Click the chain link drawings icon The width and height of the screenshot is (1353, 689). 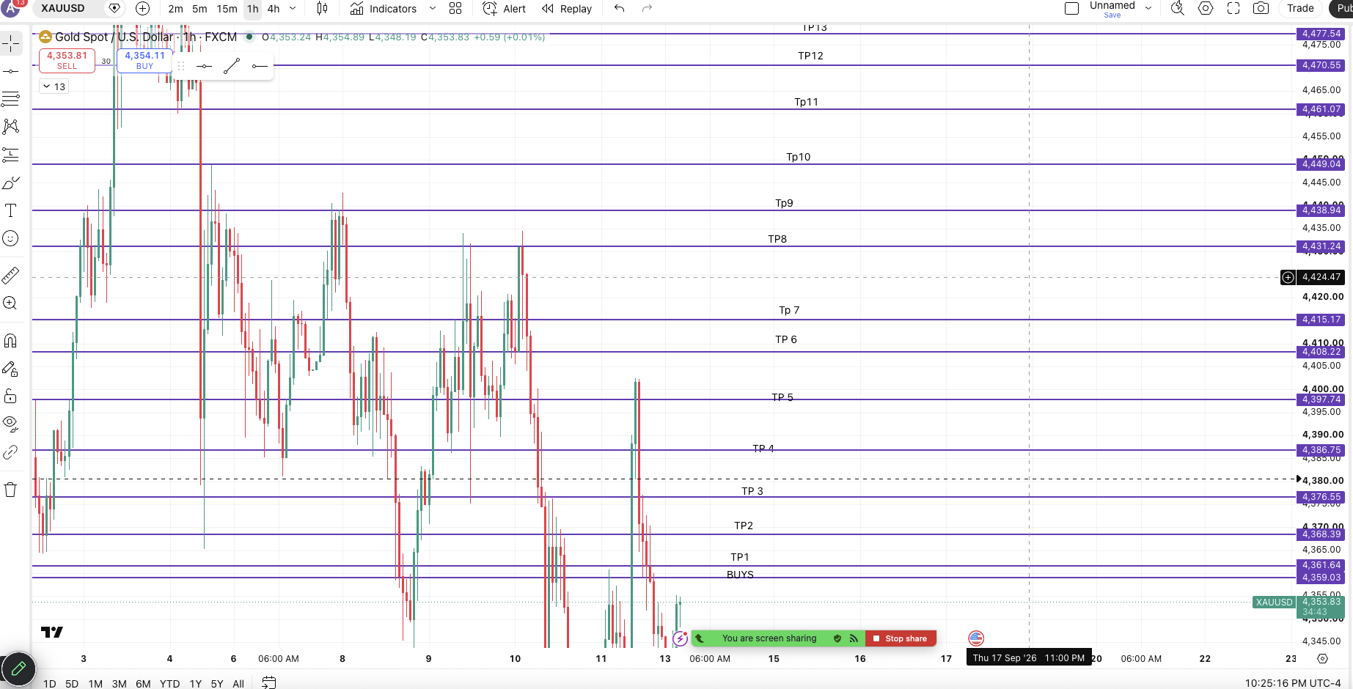[x=11, y=452]
